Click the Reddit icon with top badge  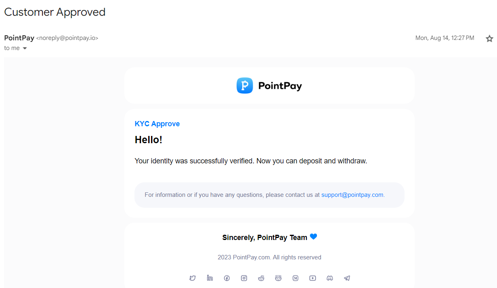pos(278,278)
